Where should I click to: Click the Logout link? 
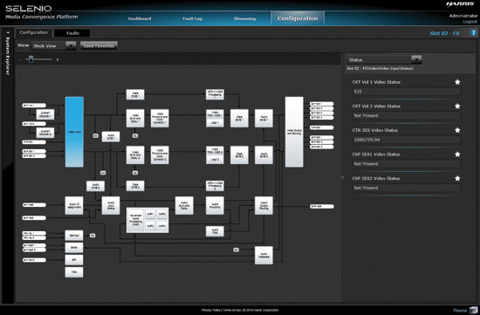point(470,22)
